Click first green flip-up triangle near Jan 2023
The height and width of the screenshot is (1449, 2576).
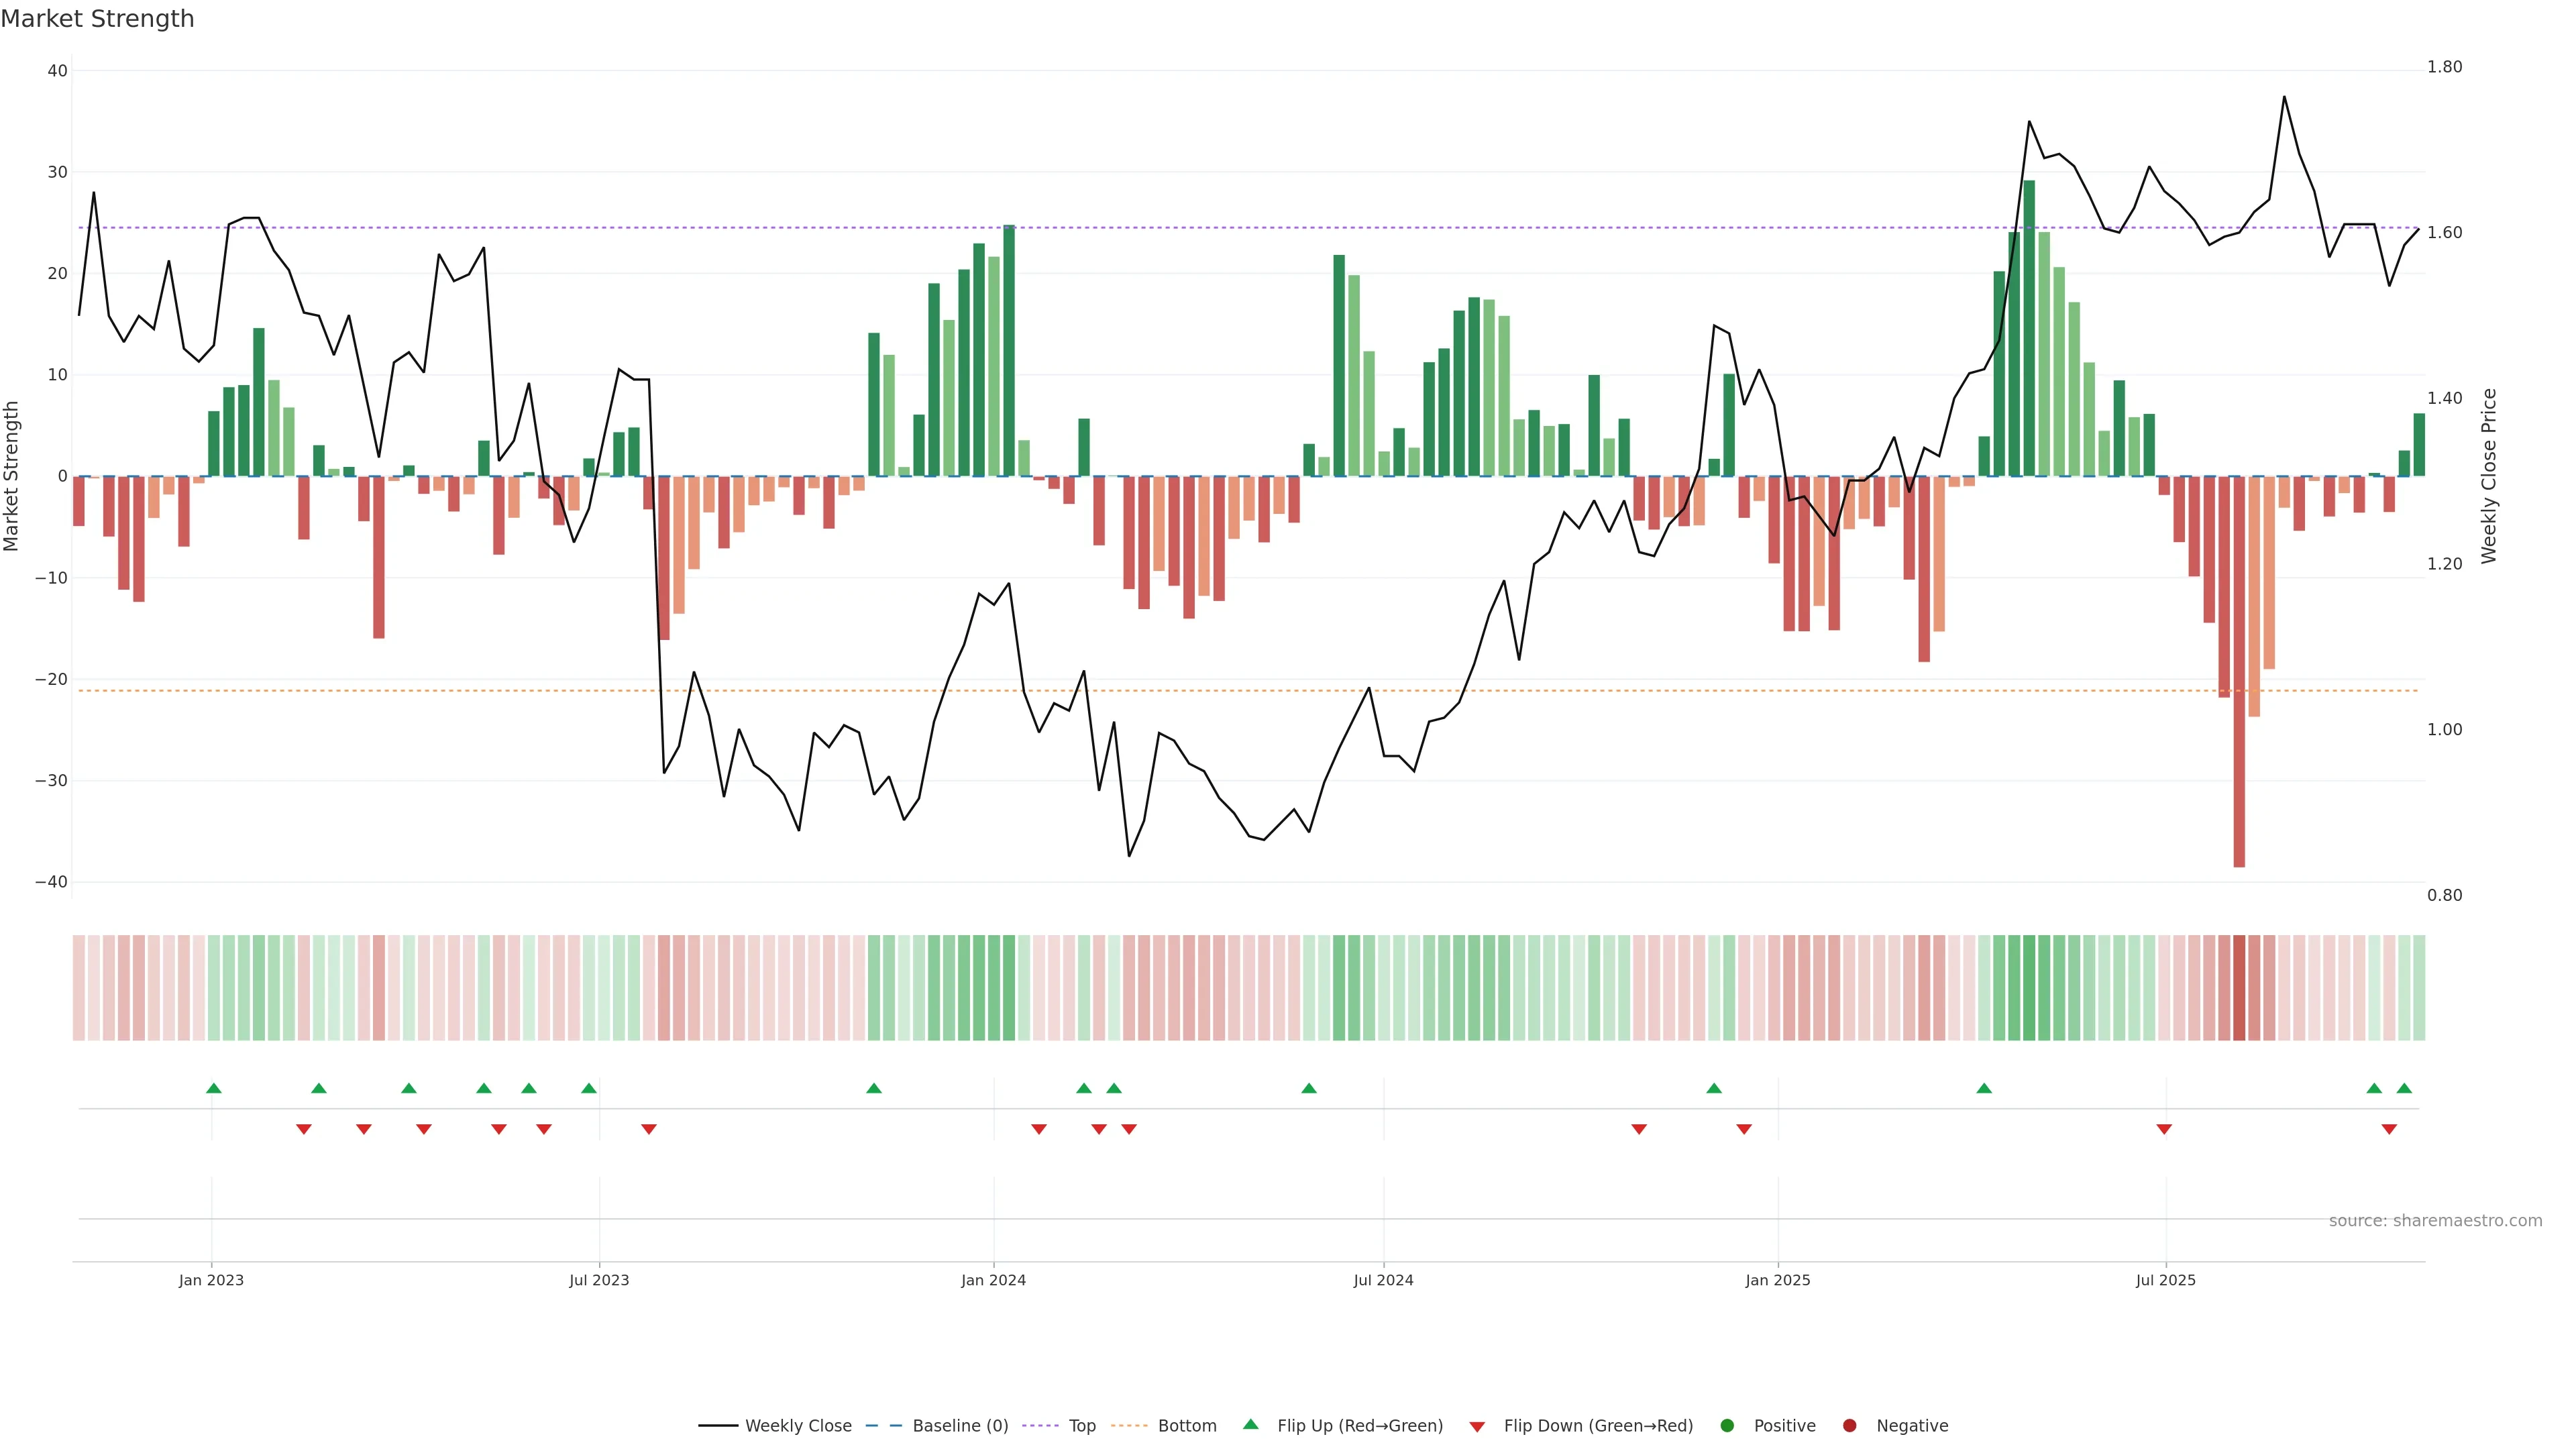pyautogui.click(x=213, y=1088)
